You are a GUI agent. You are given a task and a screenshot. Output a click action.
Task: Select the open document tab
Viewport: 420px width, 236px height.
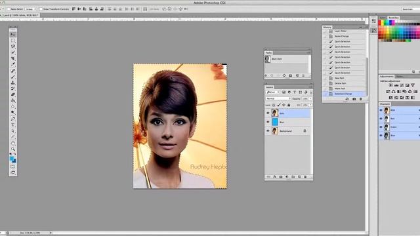click(19, 15)
